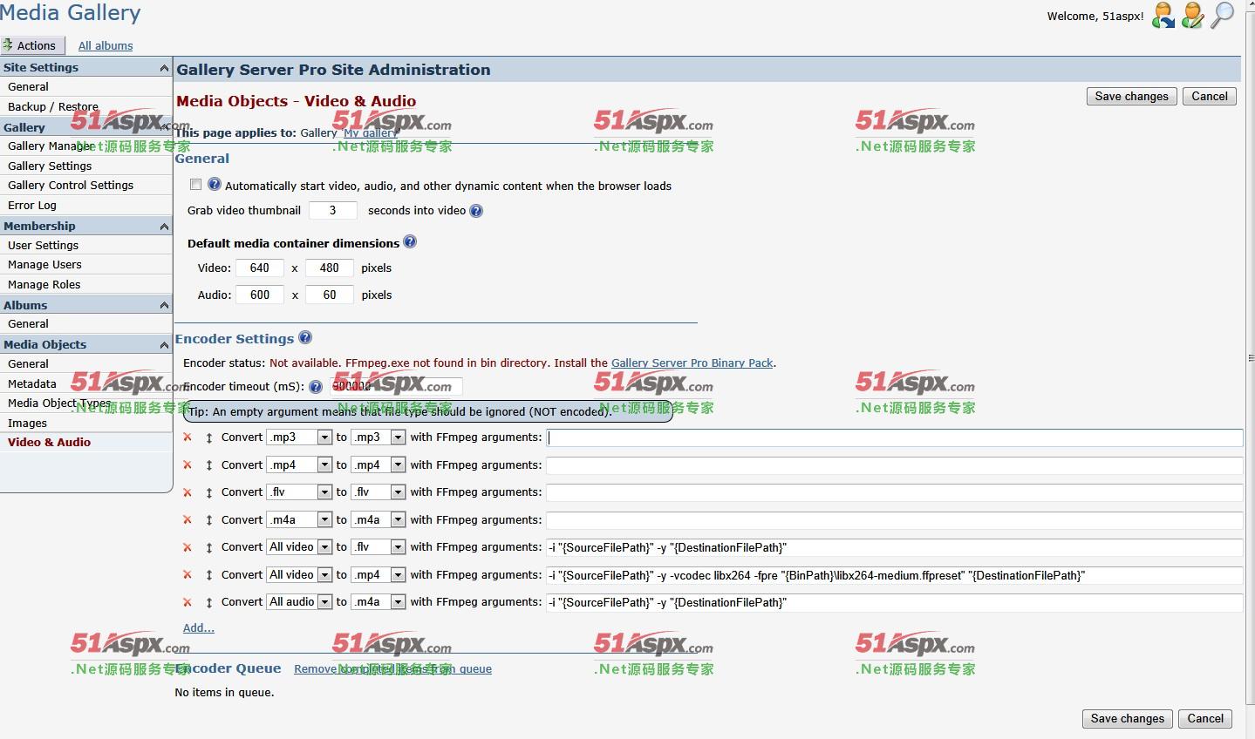Open General under Site Settings
The width and height of the screenshot is (1255, 739).
(28, 86)
